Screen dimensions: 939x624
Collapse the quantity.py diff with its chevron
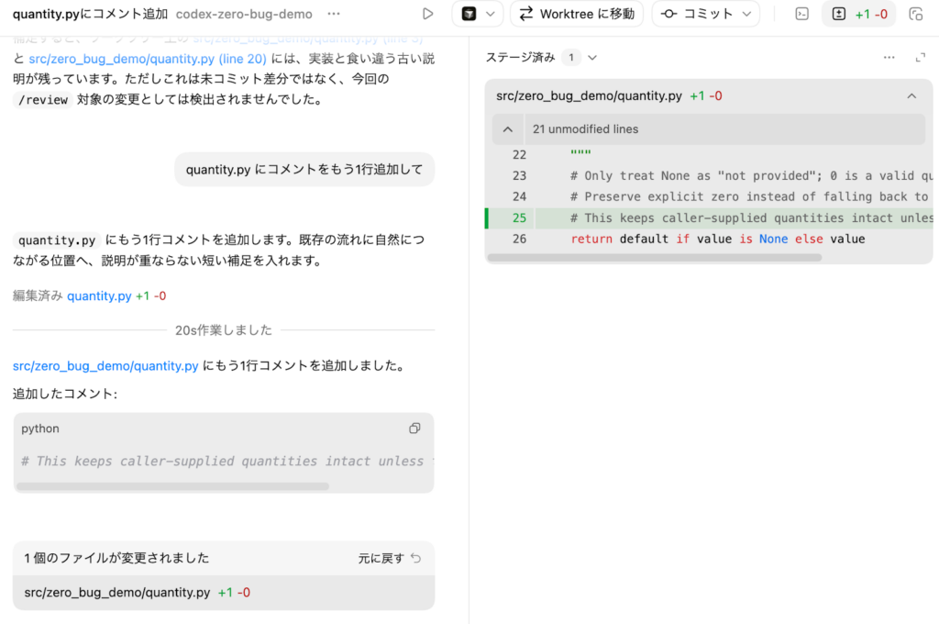(x=911, y=95)
